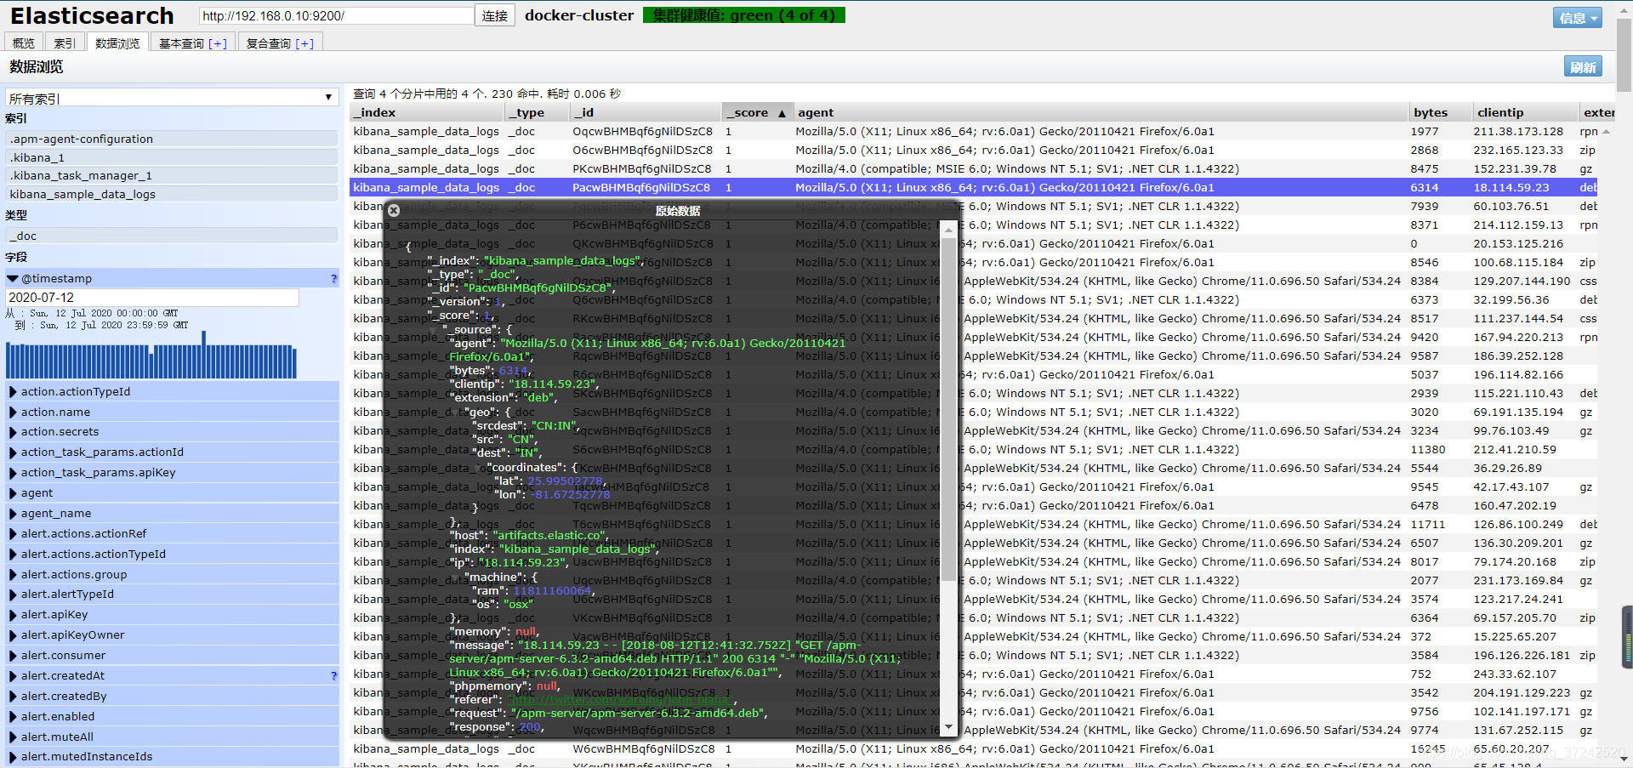Expand the action_task_params.actionId field
Screen dimensions: 1633x768
tap(13, 452)
